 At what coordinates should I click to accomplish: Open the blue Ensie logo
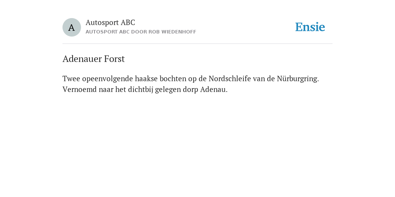coord(310,27)
